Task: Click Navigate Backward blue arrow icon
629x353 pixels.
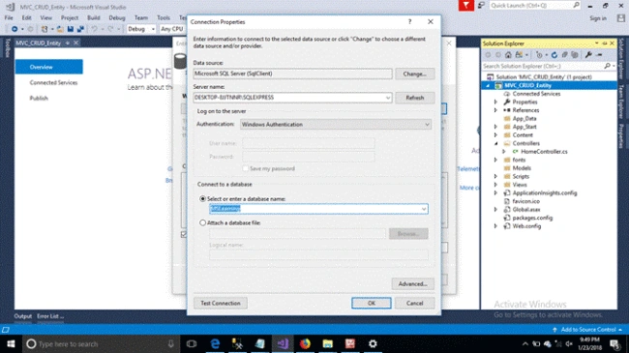Action: click(15, 29)
